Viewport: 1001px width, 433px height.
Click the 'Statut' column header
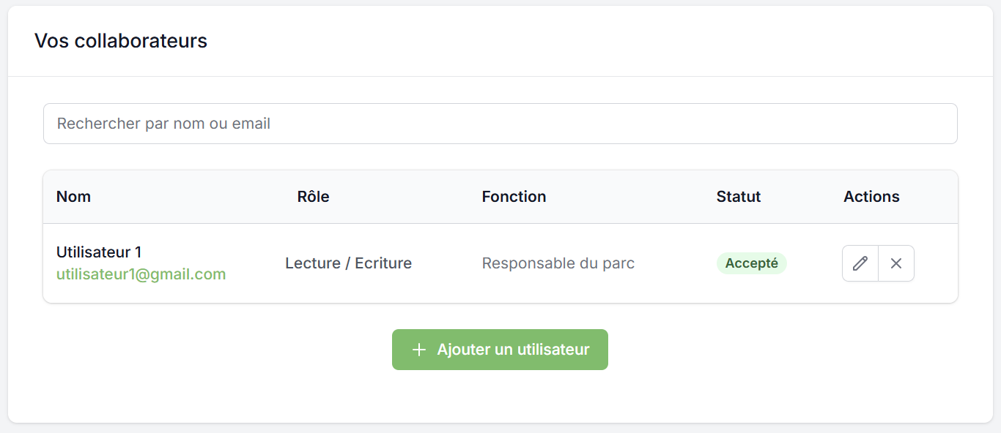(x=739, y=197)
